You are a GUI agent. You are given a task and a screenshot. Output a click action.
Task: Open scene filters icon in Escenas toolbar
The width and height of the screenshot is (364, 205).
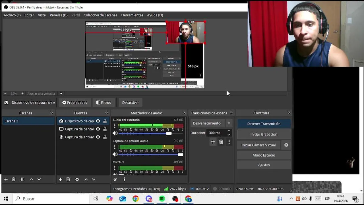pos(22,179)
